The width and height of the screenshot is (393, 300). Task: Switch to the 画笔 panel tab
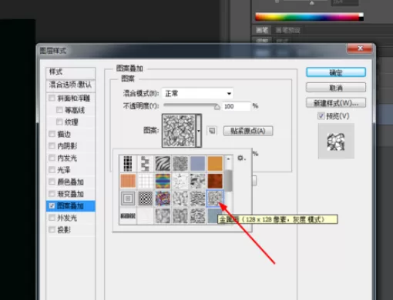(262, 30)
